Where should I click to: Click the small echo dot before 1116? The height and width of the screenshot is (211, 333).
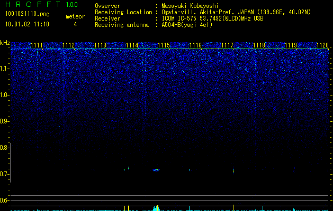click(x=189, y=170)
